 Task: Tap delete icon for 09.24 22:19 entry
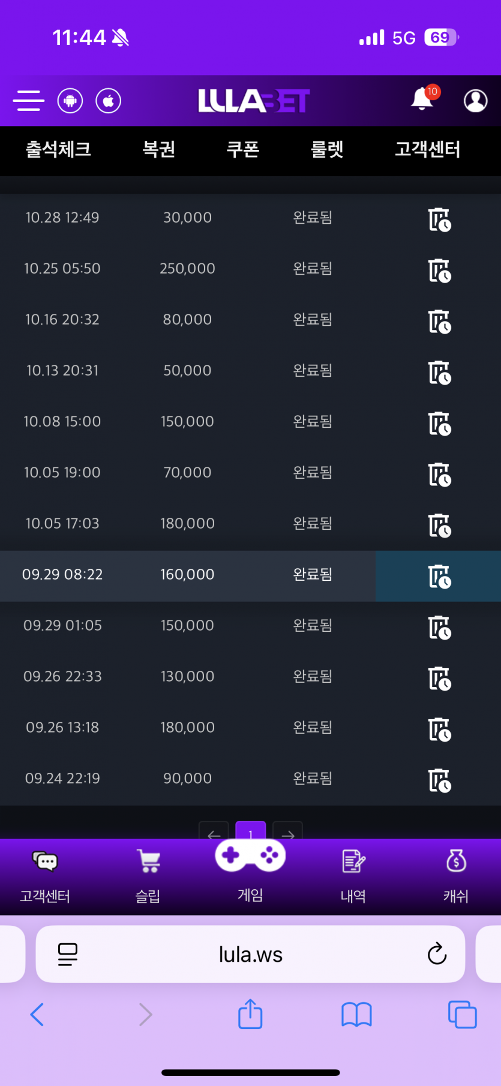point(439,780)
